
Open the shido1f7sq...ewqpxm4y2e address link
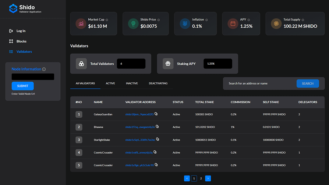[x=140, y=127]
